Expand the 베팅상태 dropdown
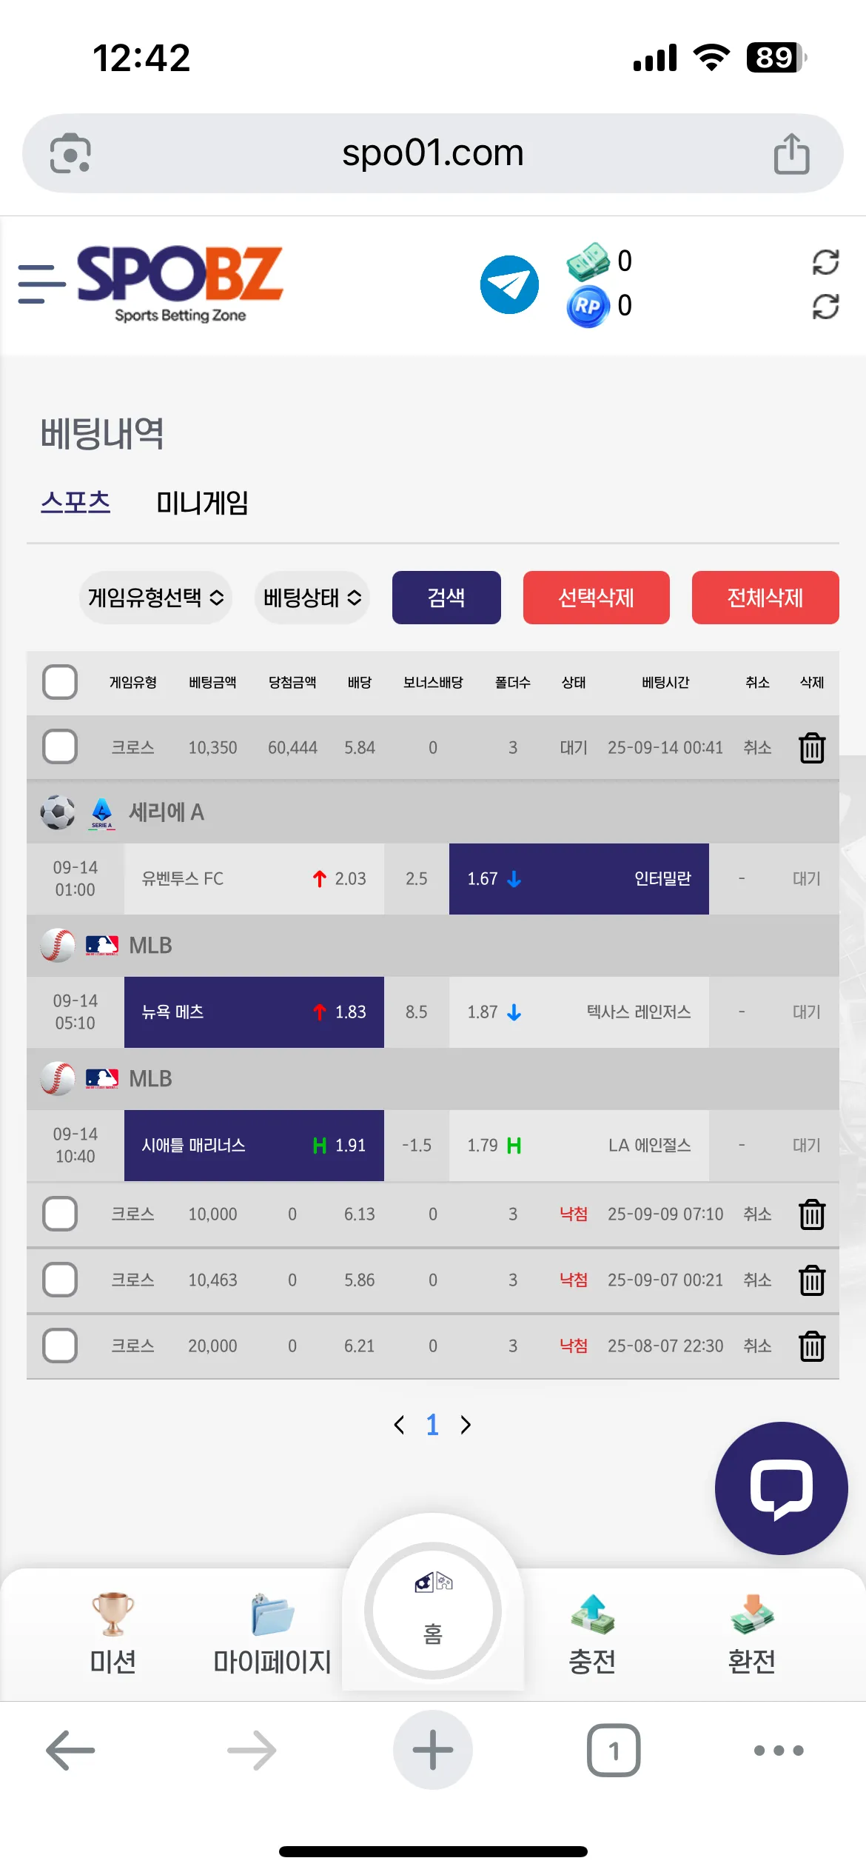866x1875 pixels. coord(312,598)
